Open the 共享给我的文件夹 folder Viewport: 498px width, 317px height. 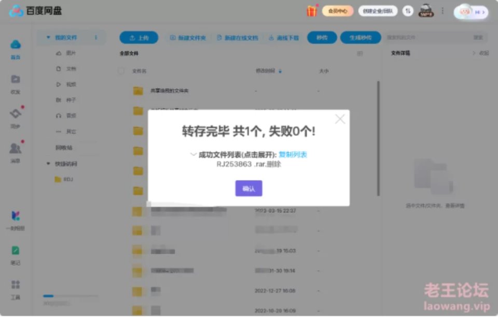point(169,91)
